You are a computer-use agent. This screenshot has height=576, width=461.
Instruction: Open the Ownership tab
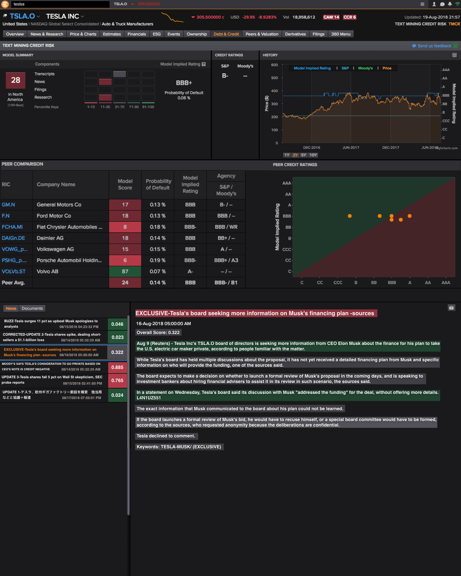[197, 34]
